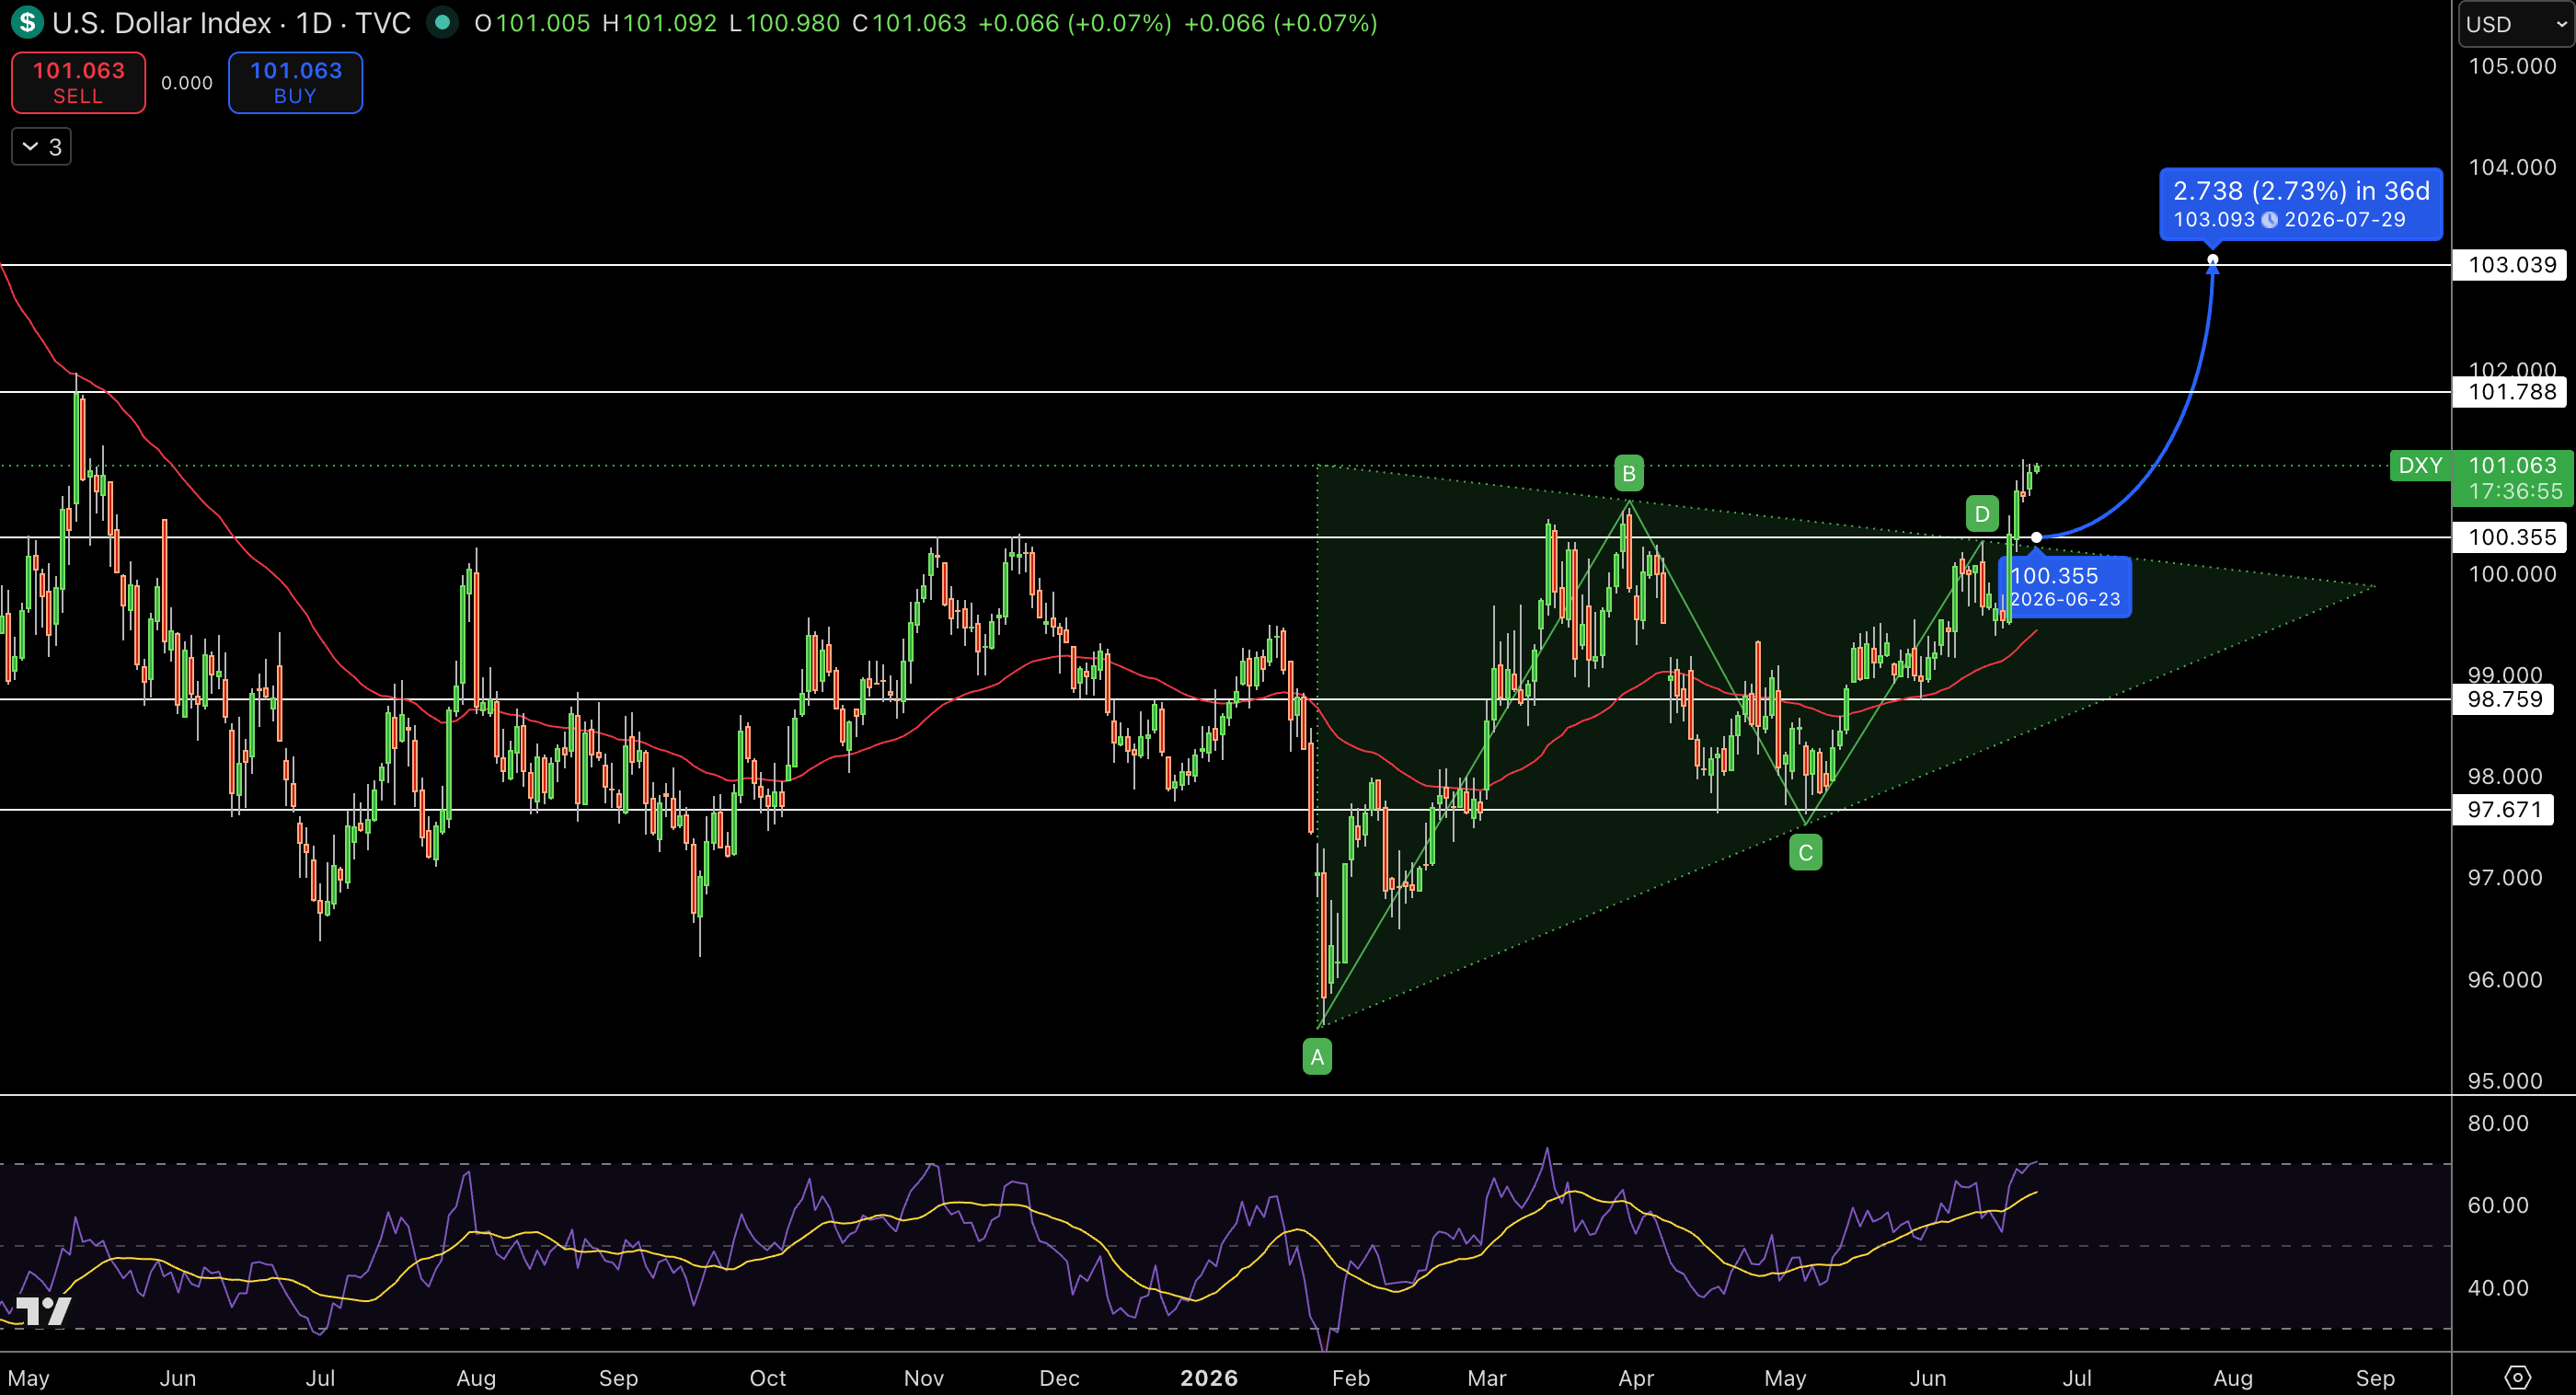Click the 2.738 (2.73%) in 36d forecast label
Screen dimensions: 2576x1395
(x=2300, y=204)
